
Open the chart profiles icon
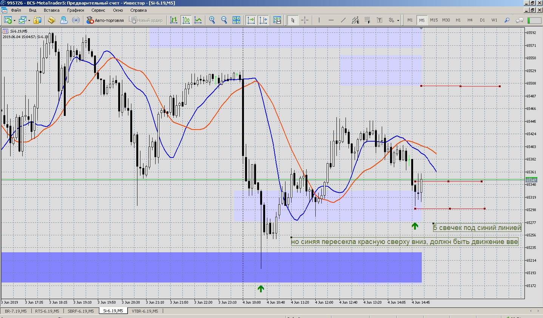(23, 20)
